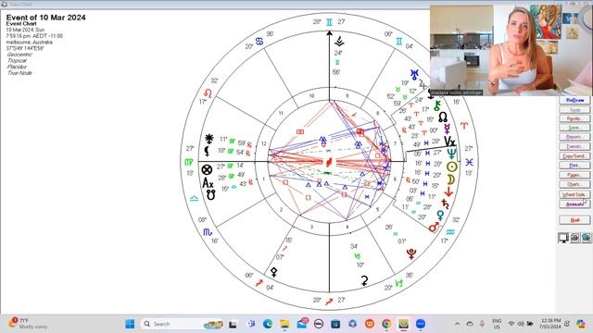Select the Ceres glyph near 20° Capricorn
The height and width of the screenshot is (333, 593).
pyautogui.click(x=364, y=280)
